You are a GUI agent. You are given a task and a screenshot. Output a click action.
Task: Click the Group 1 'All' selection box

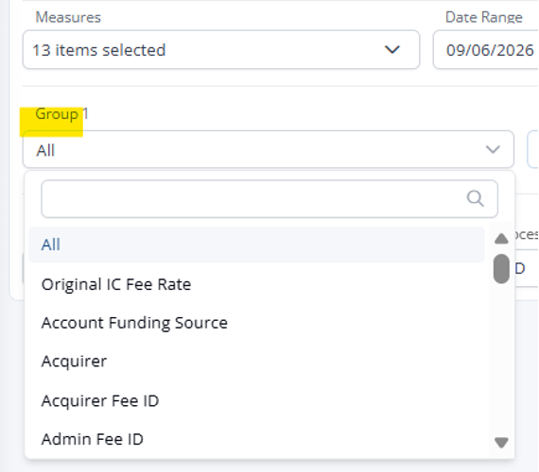pyautogui.click(x=269, y=150)
